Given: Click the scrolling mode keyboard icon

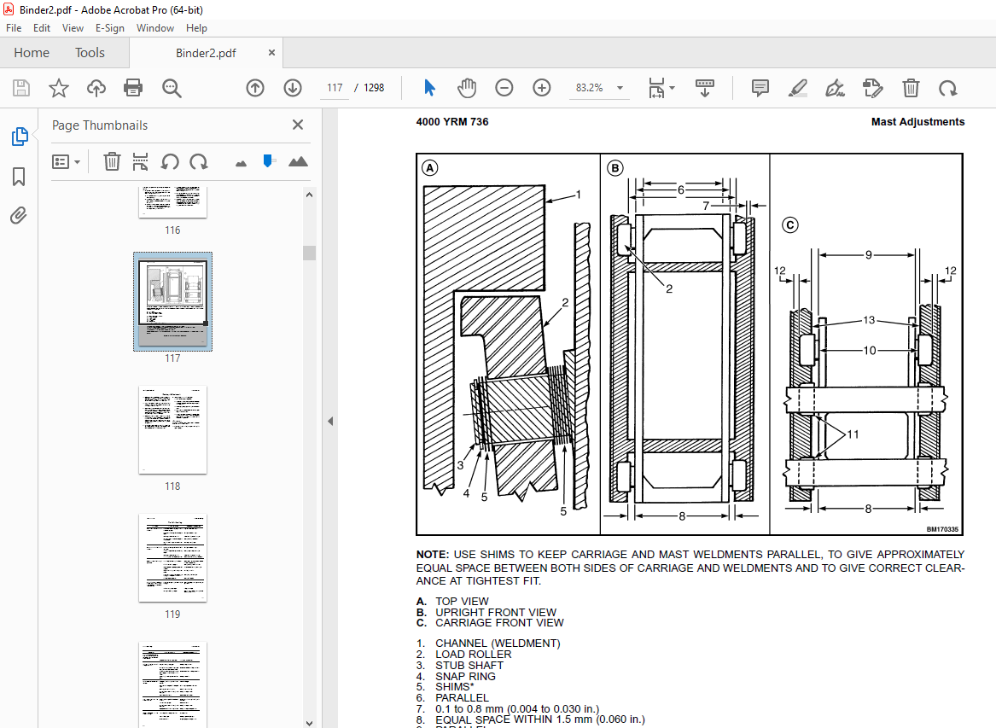Looking at the screenshot, I should pyautogui.click(x=704, y=88).
